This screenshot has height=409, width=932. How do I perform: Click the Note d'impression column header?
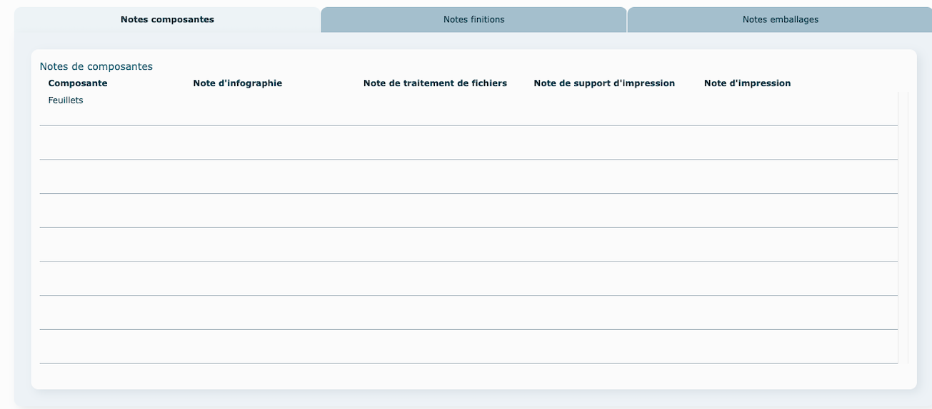coord(747,83)
